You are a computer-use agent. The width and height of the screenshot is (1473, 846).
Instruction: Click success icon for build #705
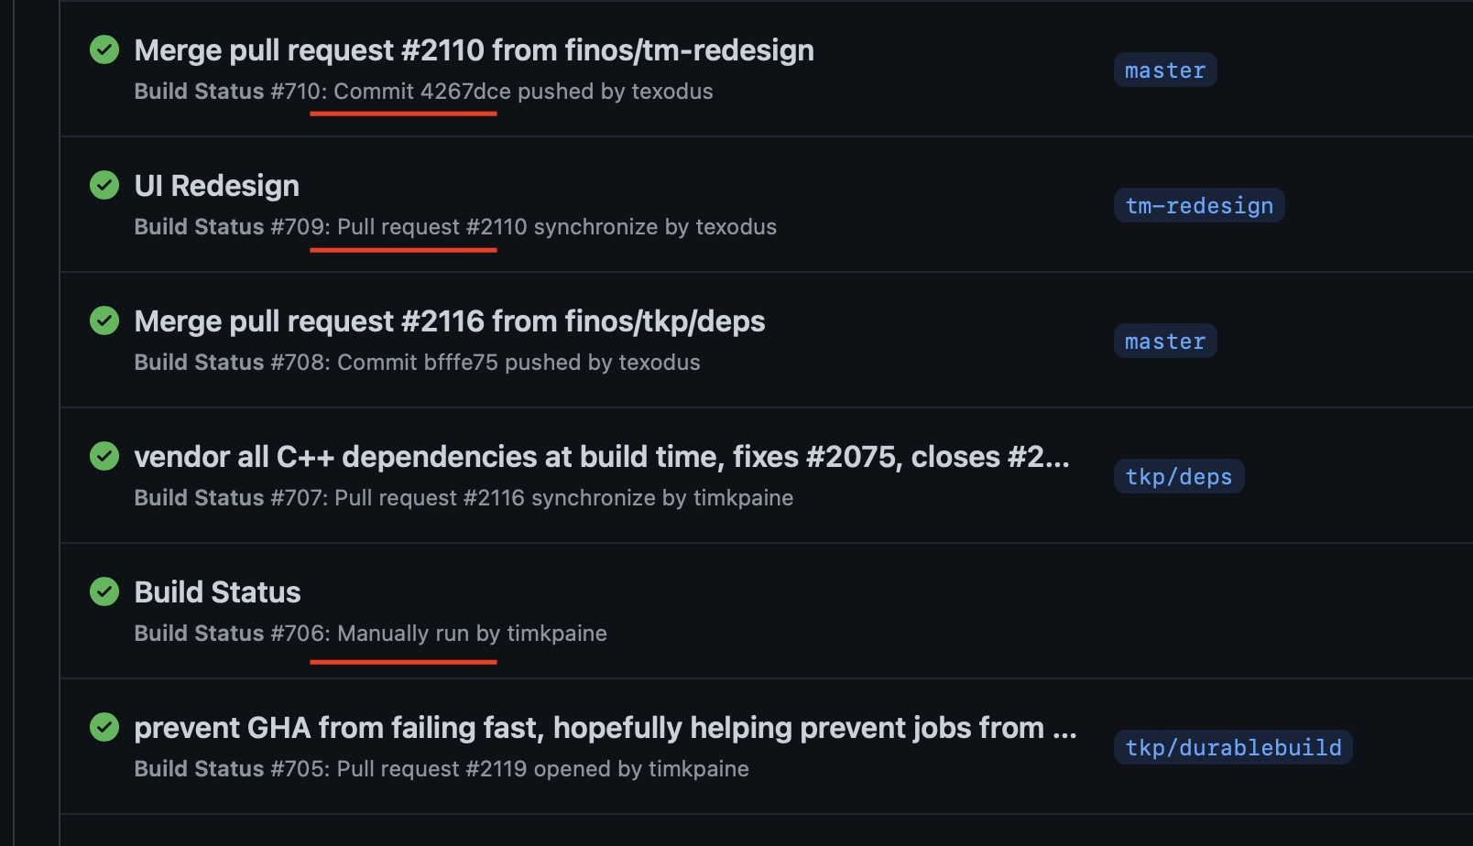click(x=104, y=727)
